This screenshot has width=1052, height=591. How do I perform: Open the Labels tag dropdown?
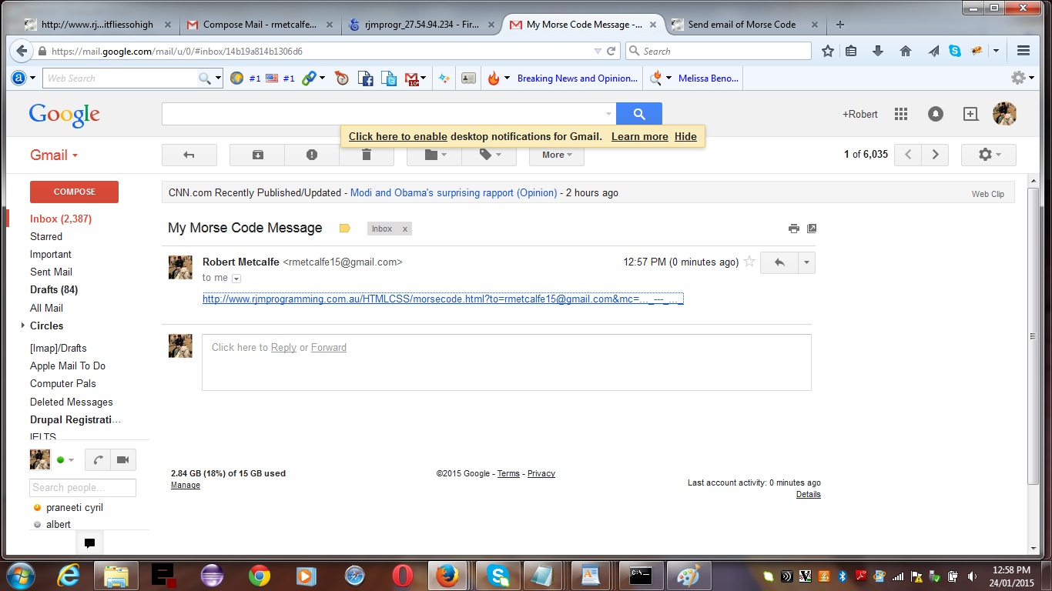pyautogui.click(x=489, y=155)
